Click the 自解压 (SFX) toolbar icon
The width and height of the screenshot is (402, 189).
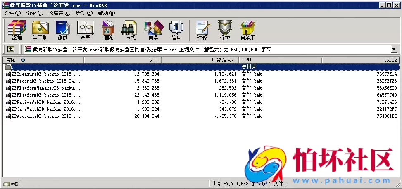[248, 31]
